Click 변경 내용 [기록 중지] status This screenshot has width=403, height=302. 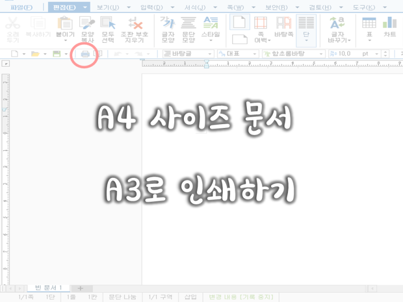tap(241, 297)
